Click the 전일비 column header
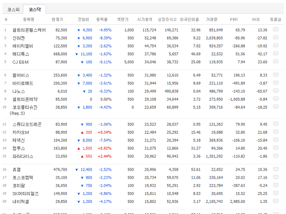Screen dimensions: 286x214 [x=83, y=19]
